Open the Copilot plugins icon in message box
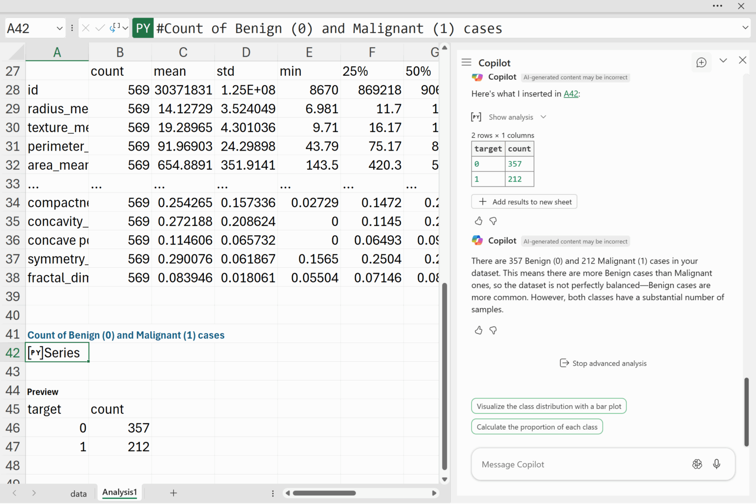The height and width of the screenshot is (504, 756). [x=697, y=464]
